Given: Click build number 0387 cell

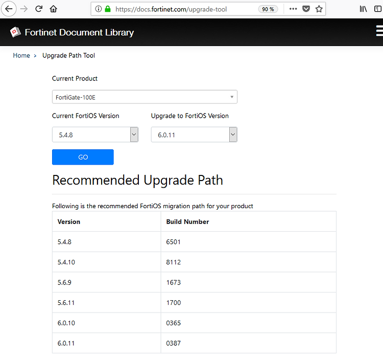Looking at the screenshot, I should tap(248, 343).
